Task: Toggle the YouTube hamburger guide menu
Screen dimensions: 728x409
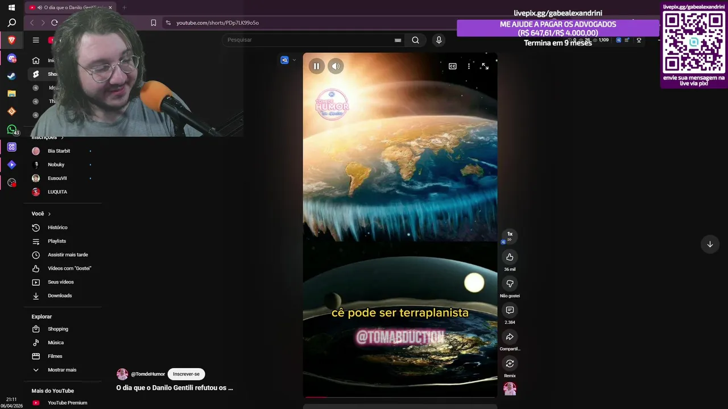Action: (x=36, y=40)
